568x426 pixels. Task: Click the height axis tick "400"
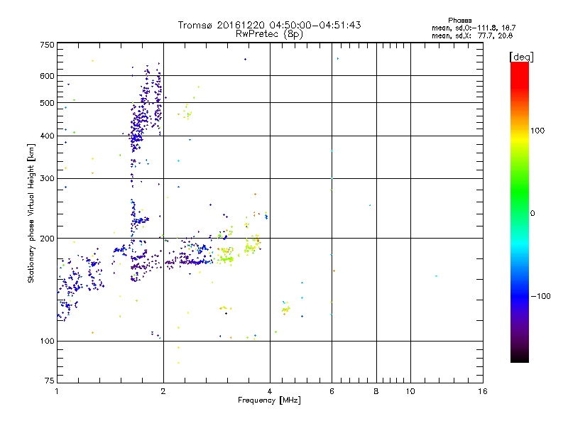pyautogui.click(x=47, y=136)
